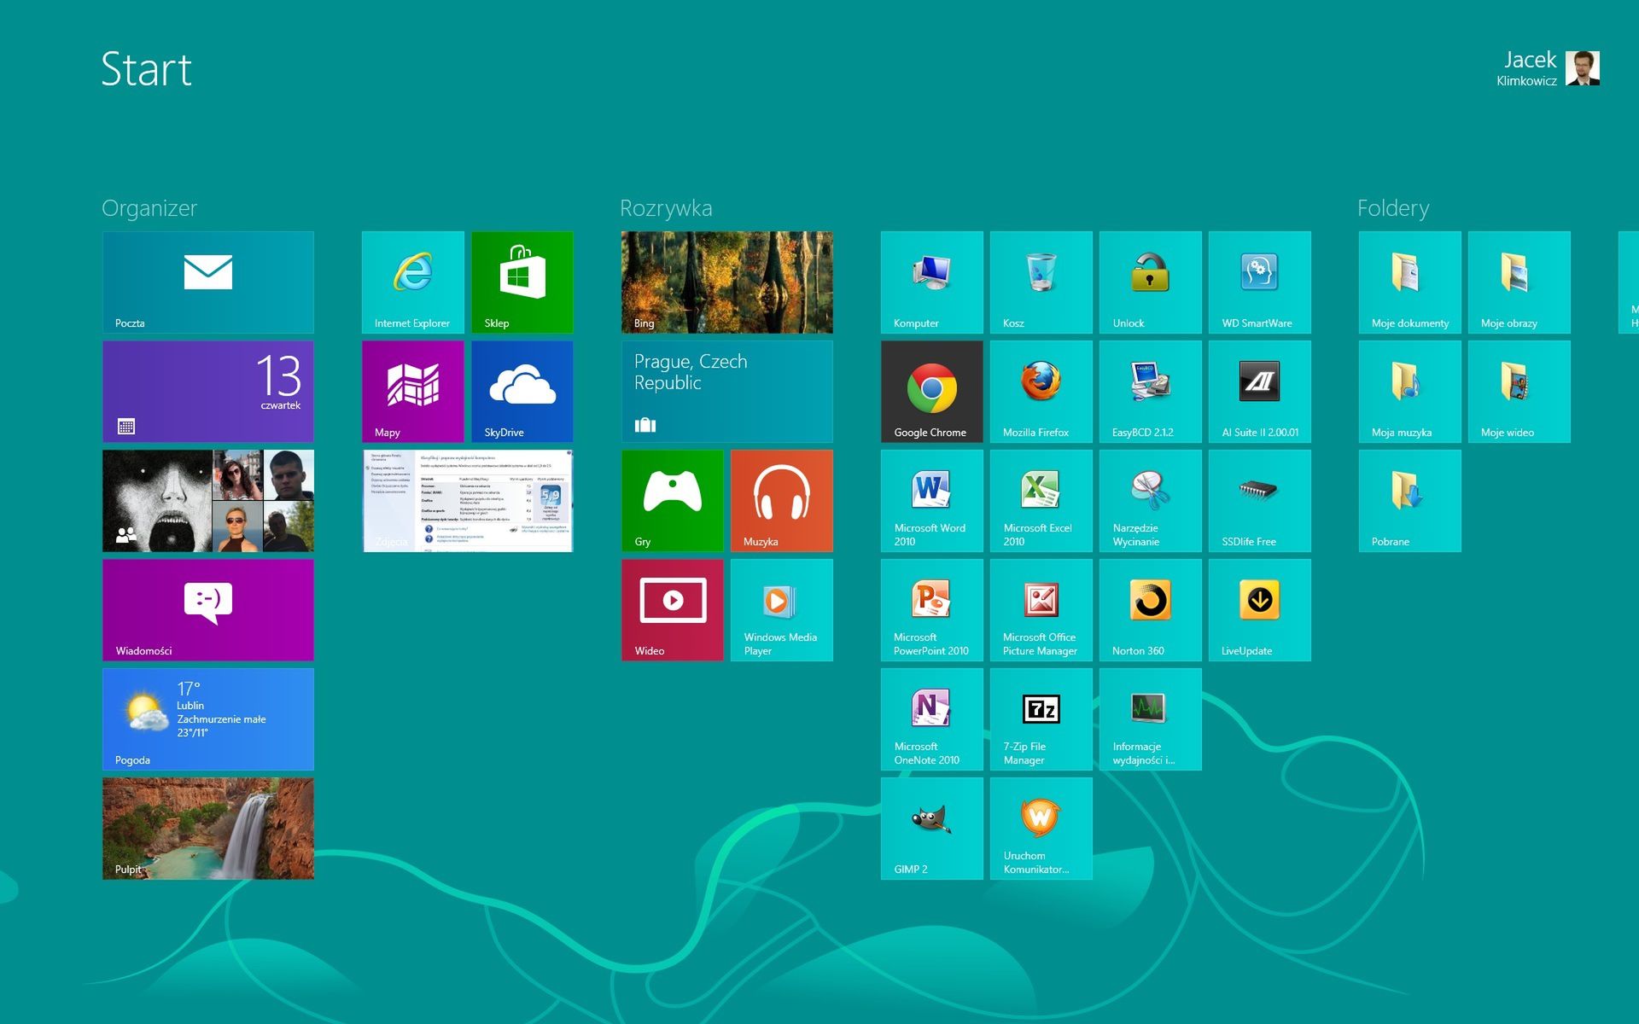Launch LiveUpdate tile
Screen dimensions: 1639x1024
pos(1260,610)
